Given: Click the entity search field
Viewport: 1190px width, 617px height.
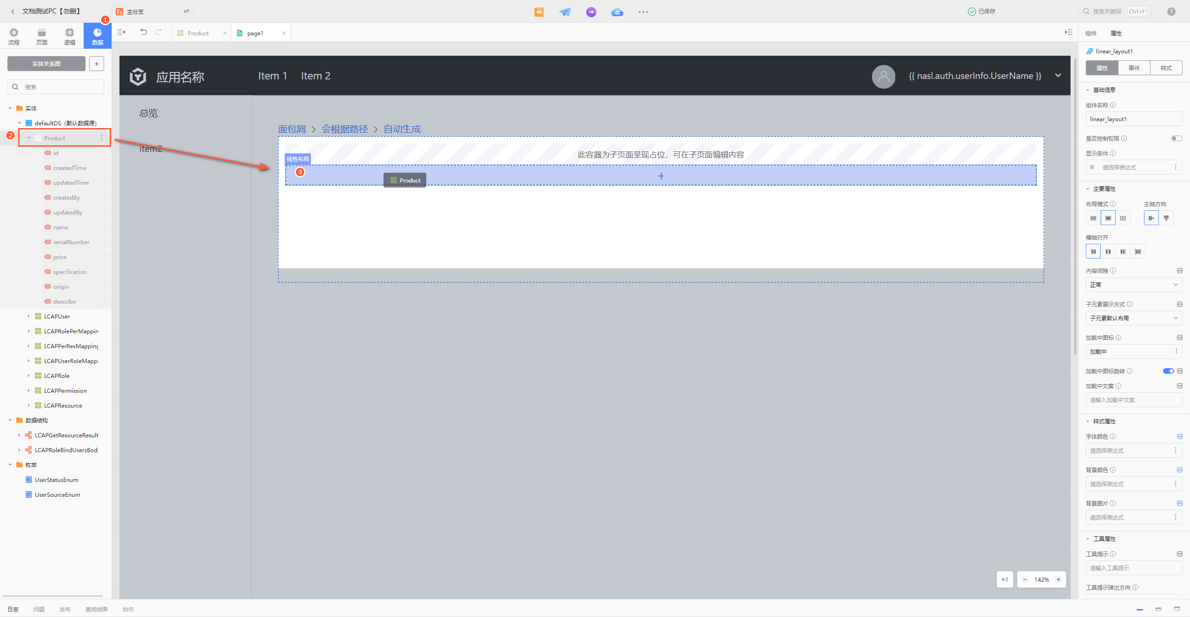Looking at the screenshot, I should (x=56, y=87).
